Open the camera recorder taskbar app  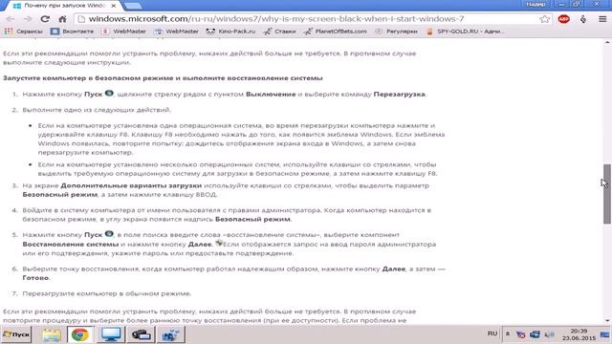coord(141,334)
